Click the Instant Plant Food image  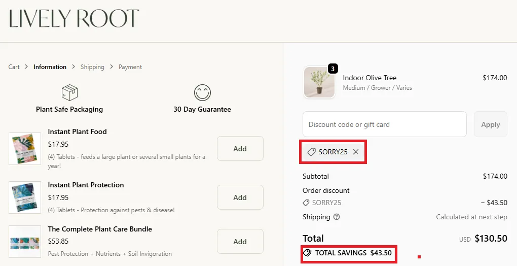coord(25,148)
